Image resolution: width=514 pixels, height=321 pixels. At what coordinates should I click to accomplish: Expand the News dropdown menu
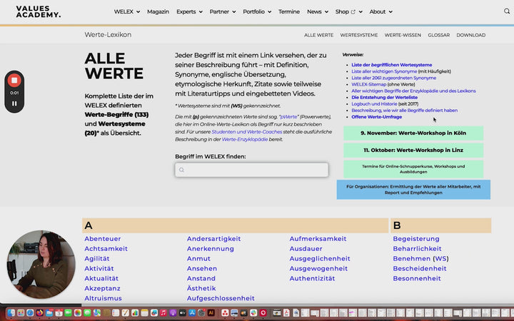point(318,12)
